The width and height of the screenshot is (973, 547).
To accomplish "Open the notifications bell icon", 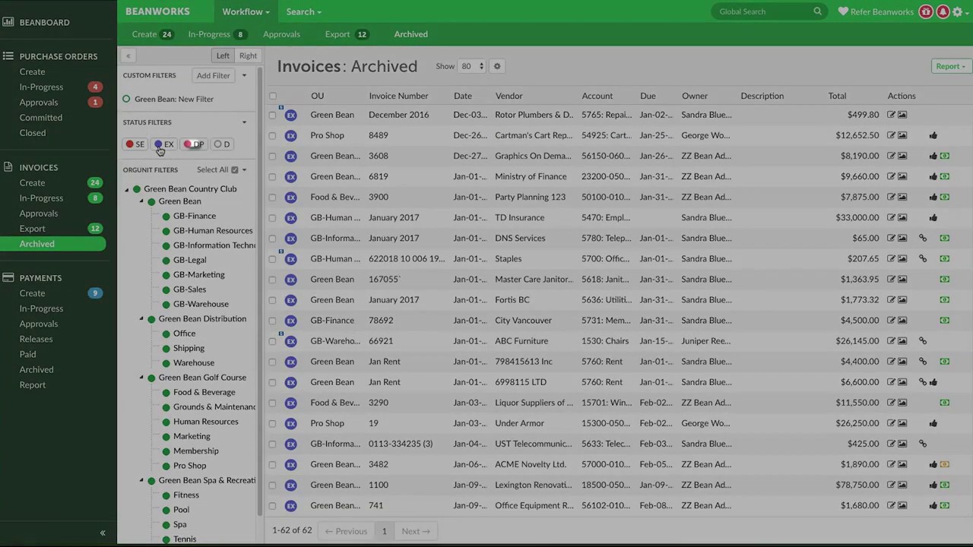I will coord(943,11).
